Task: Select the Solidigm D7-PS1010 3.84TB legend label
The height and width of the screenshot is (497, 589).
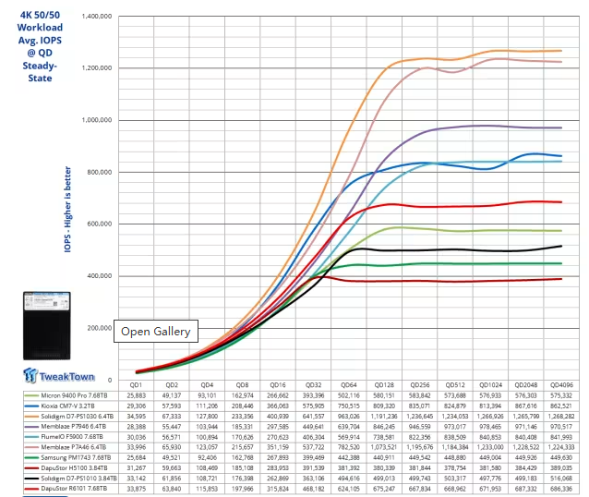Action: pos(78,479)
